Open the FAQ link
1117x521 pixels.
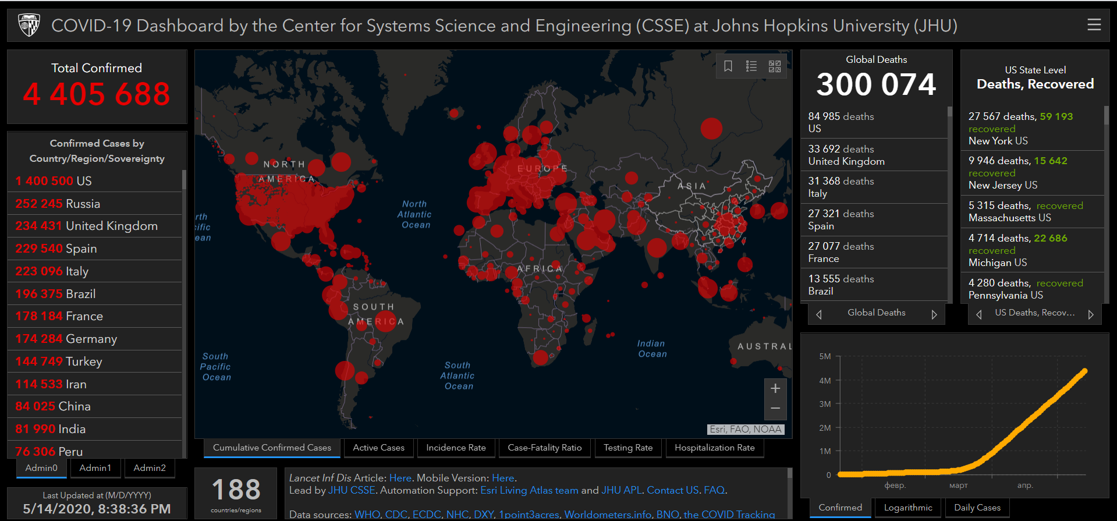(714, 490)
